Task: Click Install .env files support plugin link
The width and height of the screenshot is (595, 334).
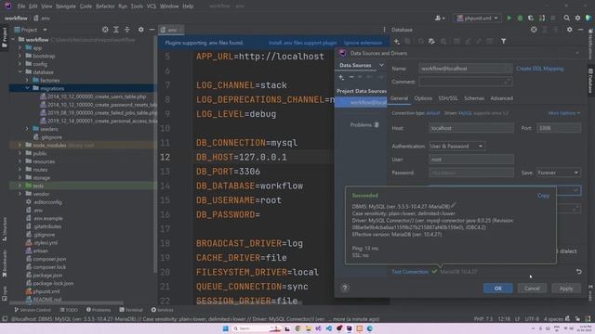Action: click(x=302, y=43)
